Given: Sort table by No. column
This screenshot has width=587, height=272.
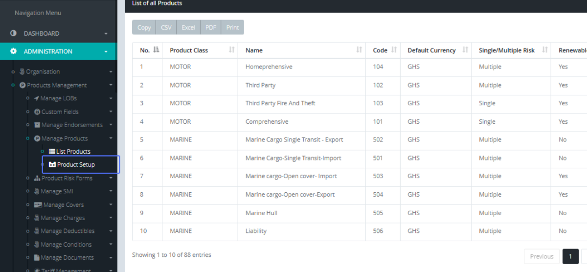Looking at the screenshot, I should (x=156, y=50).
